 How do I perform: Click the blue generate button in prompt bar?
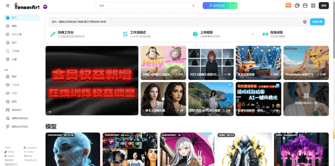coord(317,22)
